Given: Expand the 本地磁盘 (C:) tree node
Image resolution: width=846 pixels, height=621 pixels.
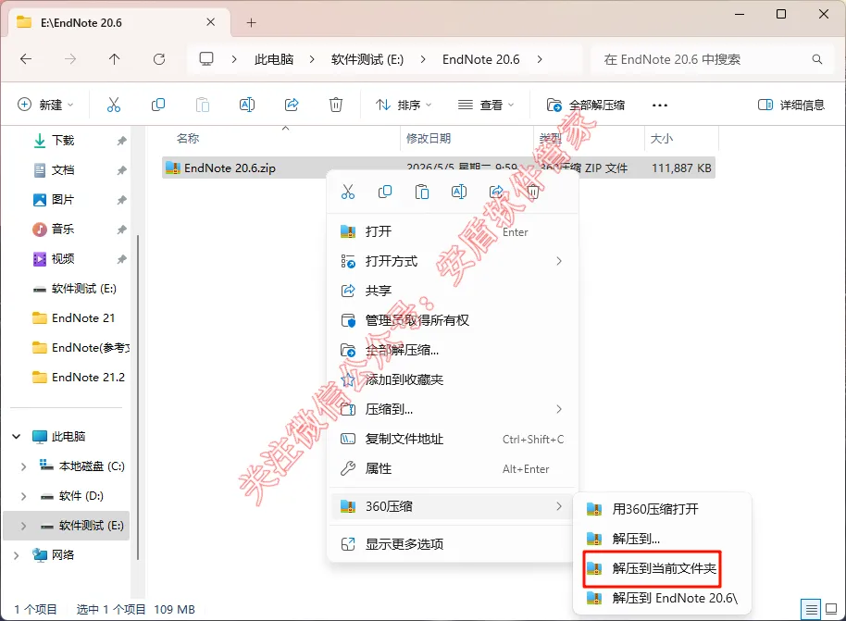Looking at the screenshot, I should coord(23,466).
